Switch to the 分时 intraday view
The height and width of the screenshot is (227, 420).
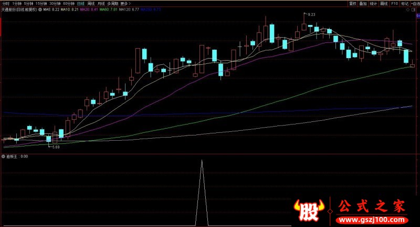click(6, 4)
